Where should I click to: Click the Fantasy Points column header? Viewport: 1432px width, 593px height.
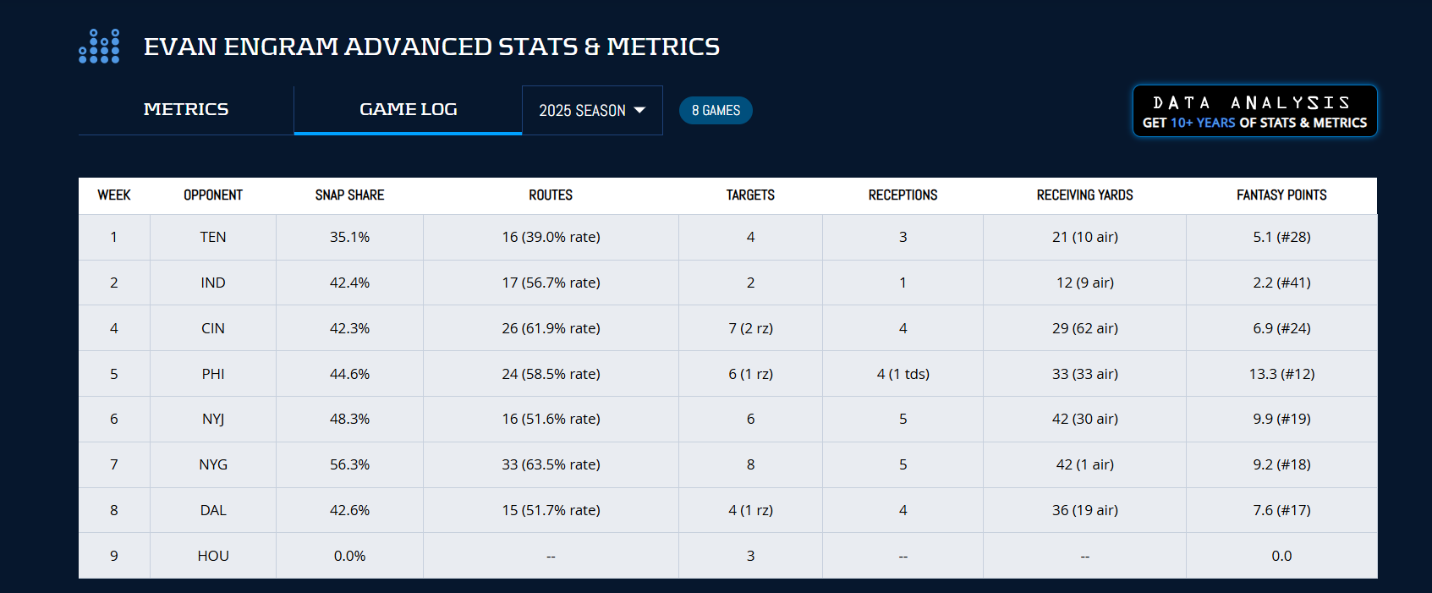click(1281, 195)
